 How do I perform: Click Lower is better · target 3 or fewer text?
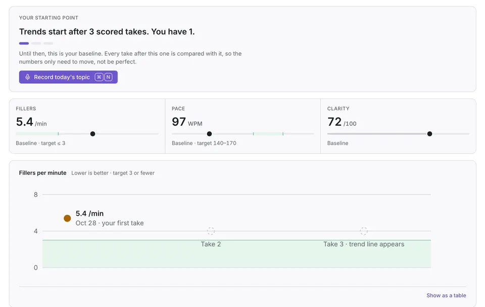tap(113, 173)
